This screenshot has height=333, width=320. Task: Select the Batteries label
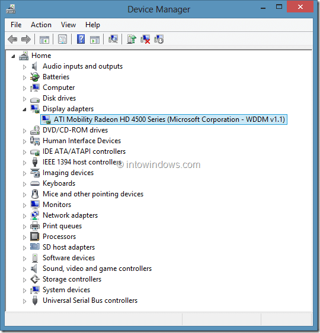pyautogui.click(x=56, y=77)
